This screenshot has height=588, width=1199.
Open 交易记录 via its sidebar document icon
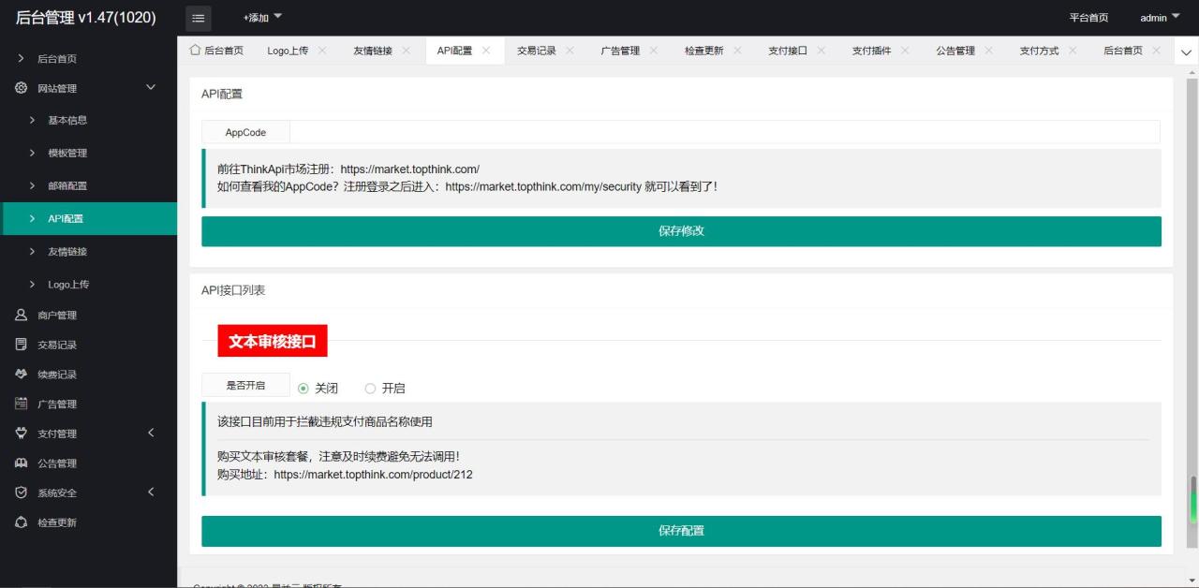21,345
